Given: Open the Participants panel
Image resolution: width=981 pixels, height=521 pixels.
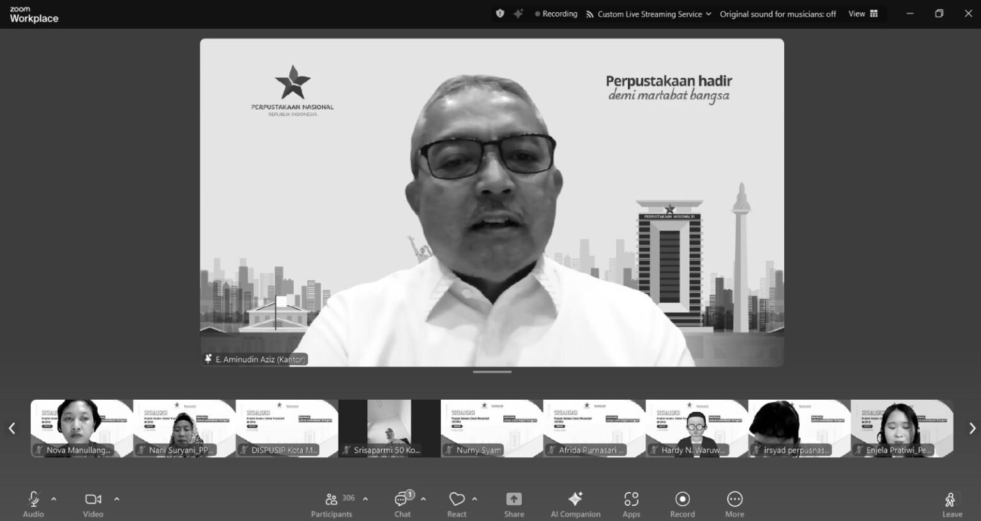Looking at the screenshot, I should 331,504.
